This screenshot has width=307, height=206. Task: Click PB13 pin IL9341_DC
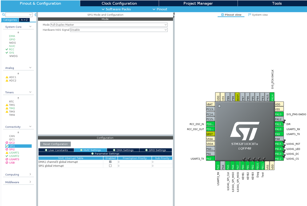(x=279, y=154)
